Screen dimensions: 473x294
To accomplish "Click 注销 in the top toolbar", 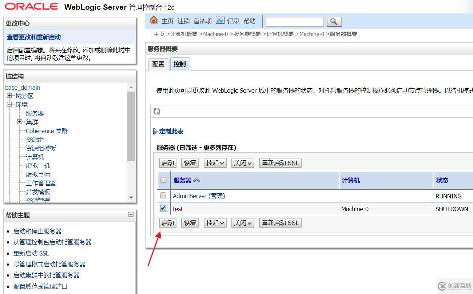I will coord(183,21).
